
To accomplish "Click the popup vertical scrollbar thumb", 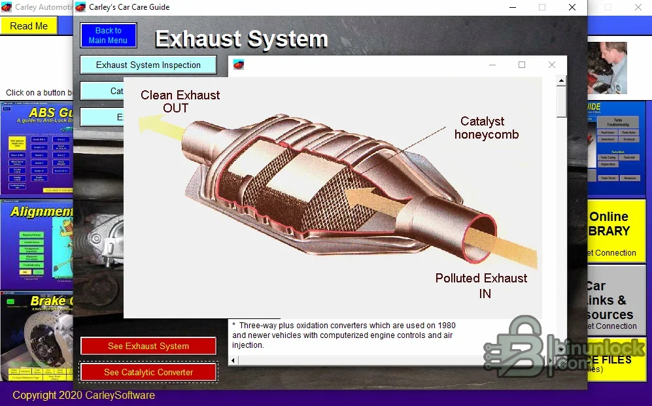I will click(561, 102).
